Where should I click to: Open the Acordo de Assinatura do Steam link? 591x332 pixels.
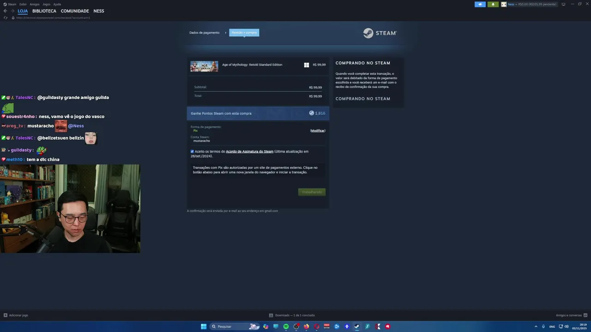(x=250, y=151)
